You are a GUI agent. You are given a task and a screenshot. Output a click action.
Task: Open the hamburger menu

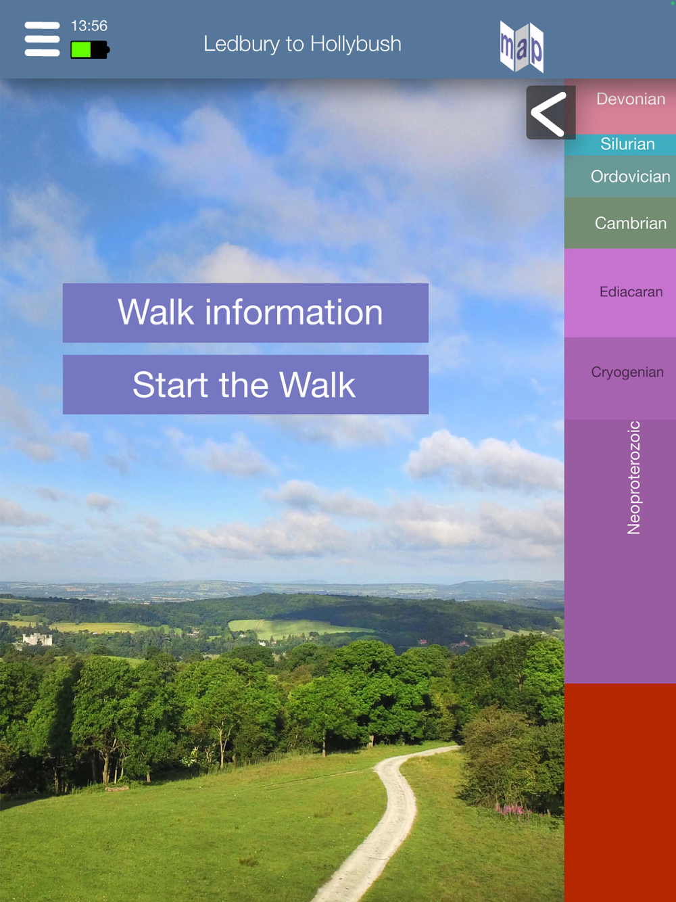coord(42,39)
